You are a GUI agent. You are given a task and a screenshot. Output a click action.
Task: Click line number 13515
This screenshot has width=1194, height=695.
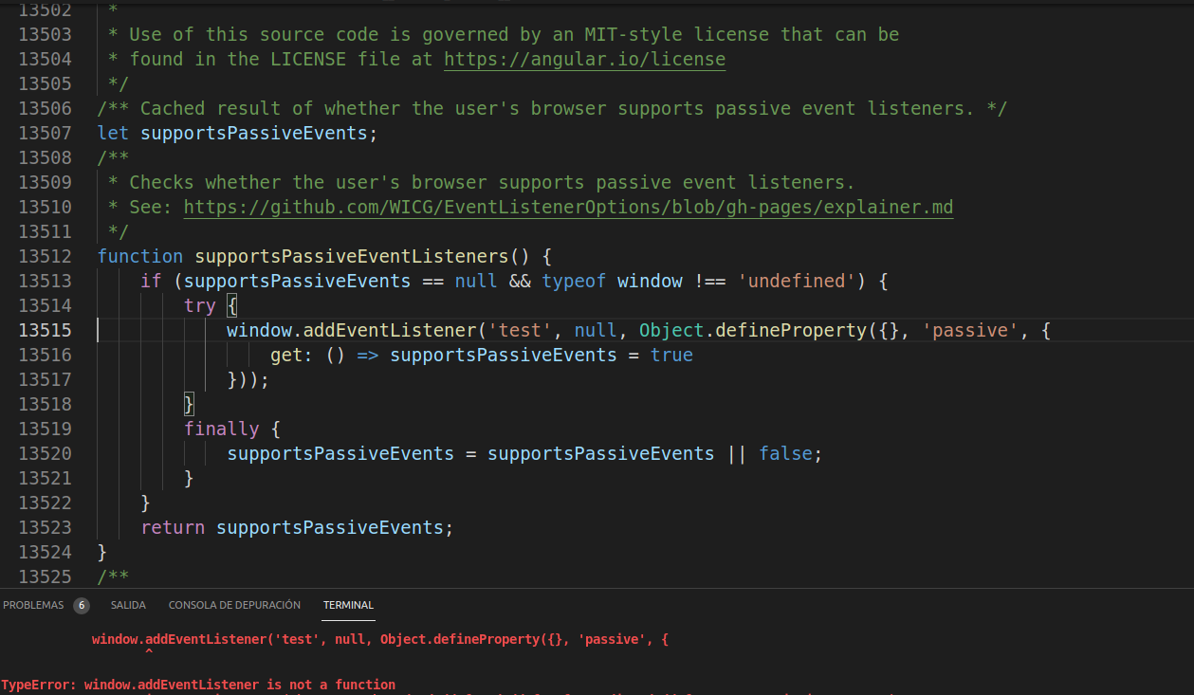[x=46, y=330]
